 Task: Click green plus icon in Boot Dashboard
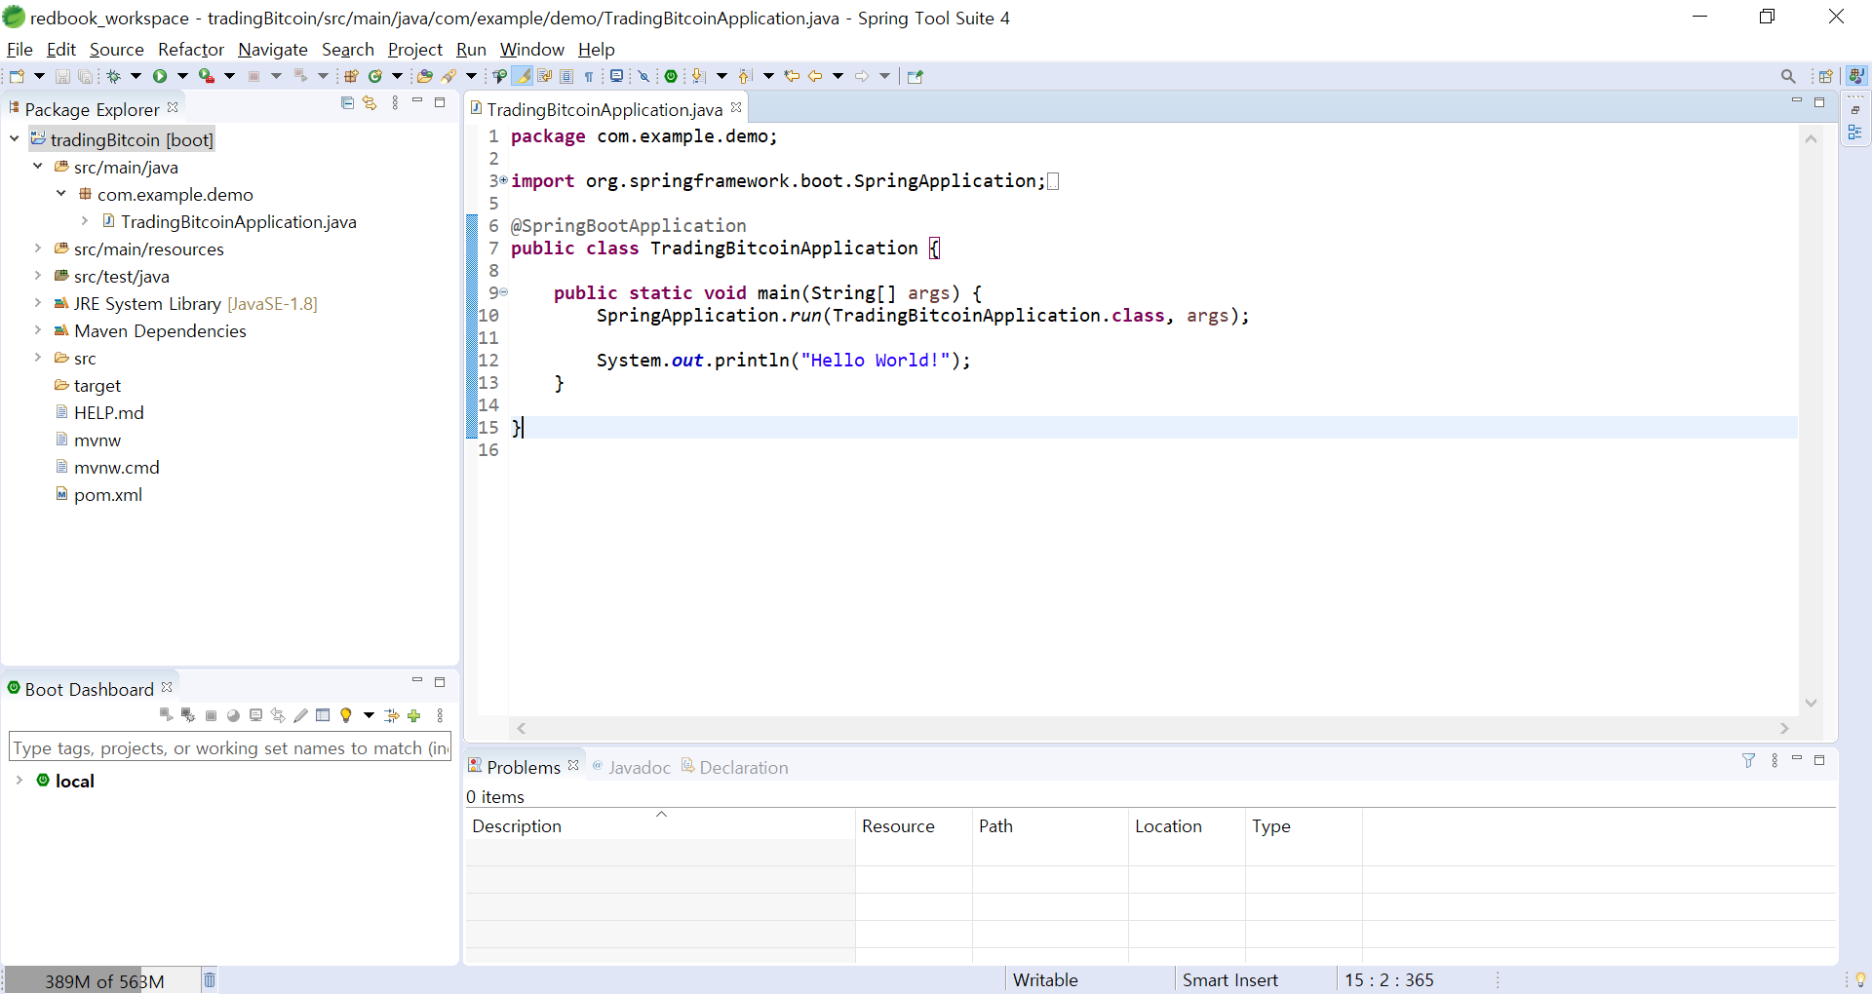point(414,715)
